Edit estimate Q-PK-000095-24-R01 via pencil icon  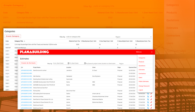coord(151,99)
